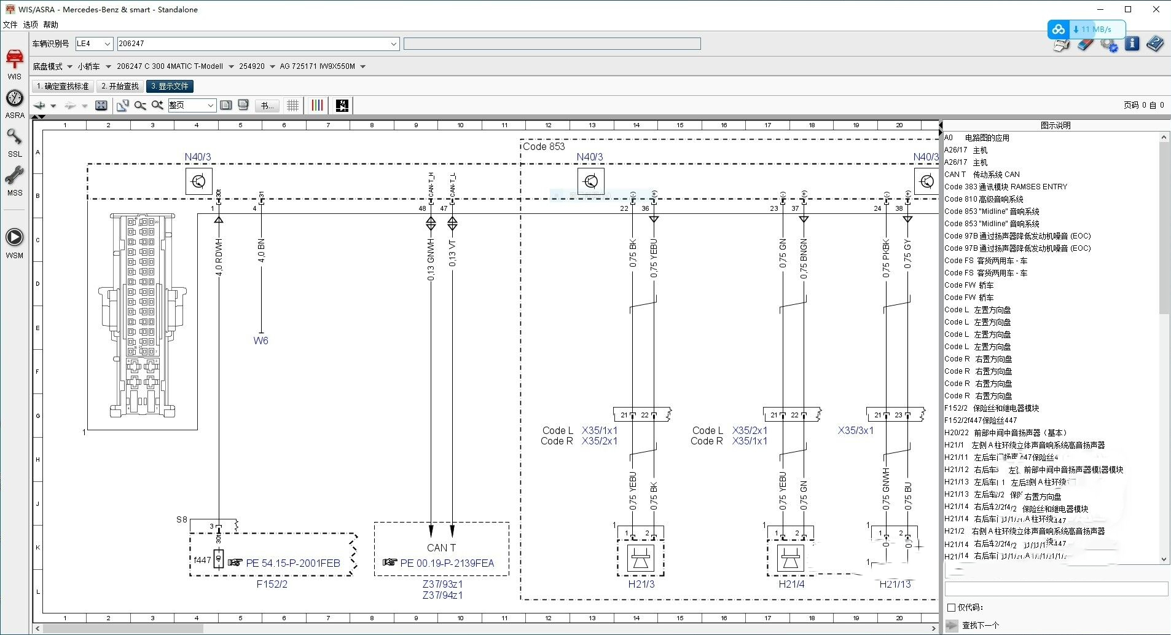Image resolution: width=1171 pixels, height=635 pixels.
Task: Expand the 254920 engine dropdown
Action: point(272,66)
